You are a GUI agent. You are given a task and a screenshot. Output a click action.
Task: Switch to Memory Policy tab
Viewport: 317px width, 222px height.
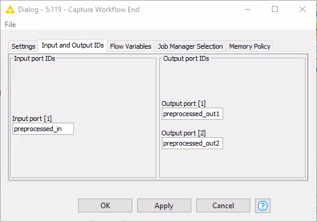[250, 46]
